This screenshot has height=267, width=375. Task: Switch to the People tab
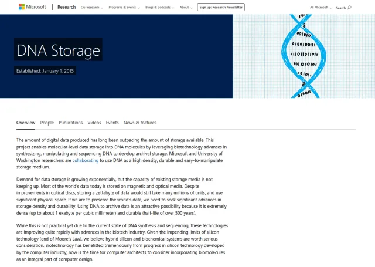point(47,123)
